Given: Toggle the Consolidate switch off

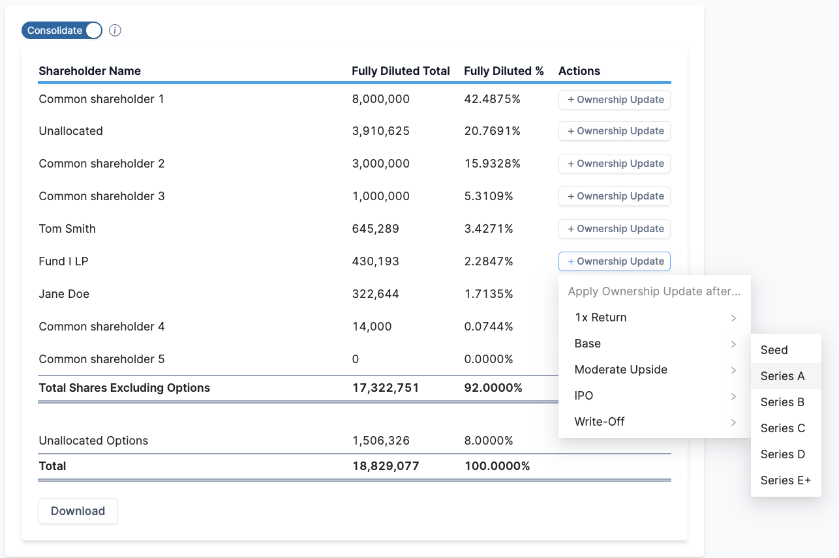Looking at the screenshot, I should click(62, 31).
